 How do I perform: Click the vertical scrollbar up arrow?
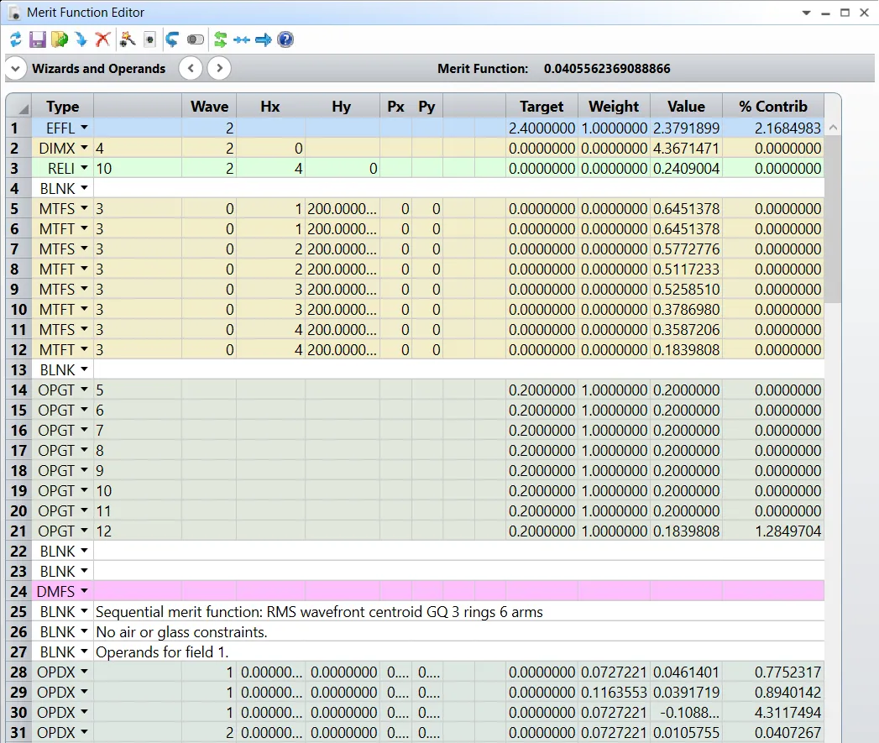click(834, 128)
